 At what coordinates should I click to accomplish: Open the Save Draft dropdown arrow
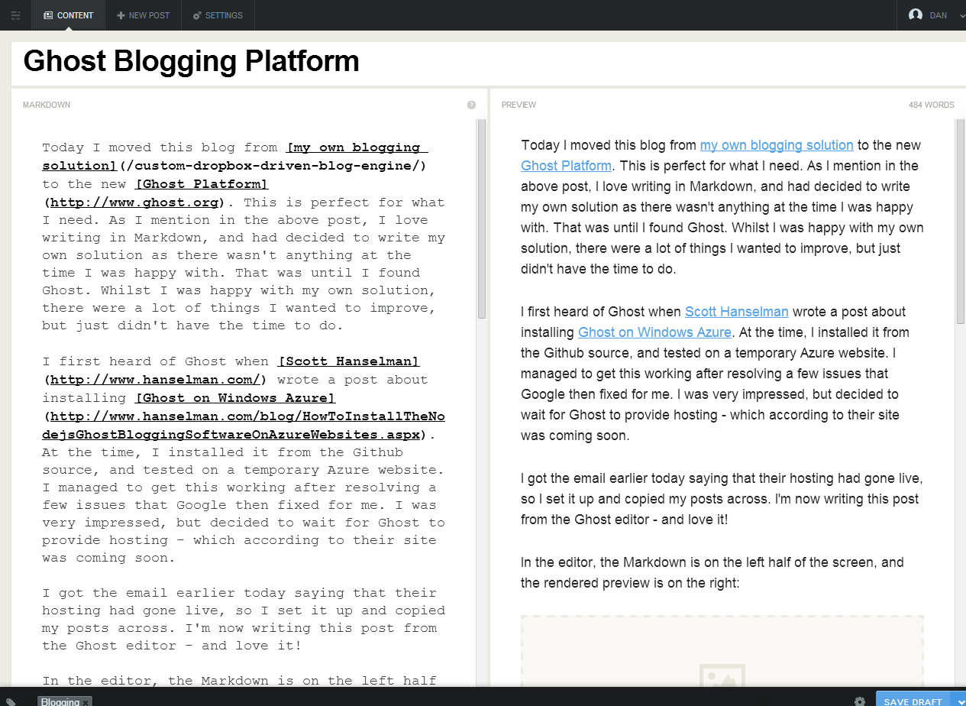pos(958,701)
